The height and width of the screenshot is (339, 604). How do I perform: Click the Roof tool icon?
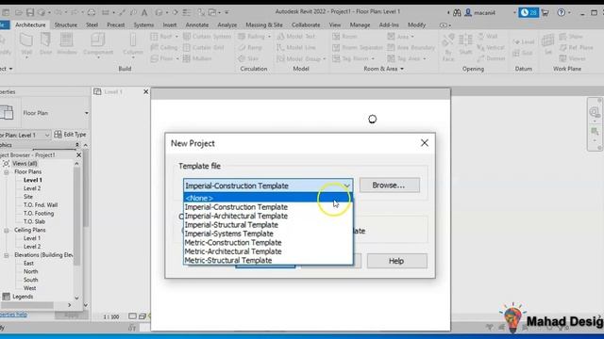click(x=155, y=37)
